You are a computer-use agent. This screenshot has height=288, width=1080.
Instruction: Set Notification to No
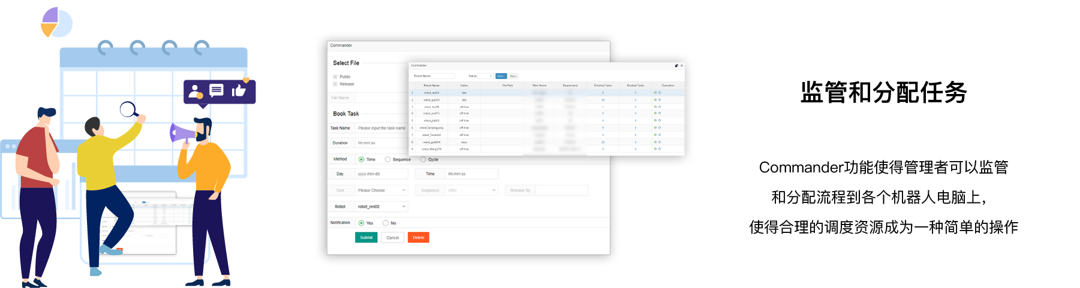[x=386, y=223]
